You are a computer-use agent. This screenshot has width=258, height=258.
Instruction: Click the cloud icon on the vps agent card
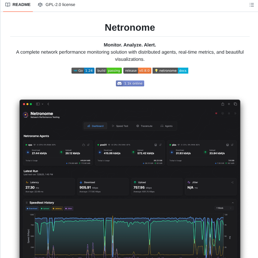pyautogui.click(x=83, y=145)
